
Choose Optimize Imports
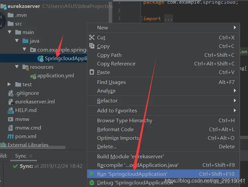(x=163, y=138)
